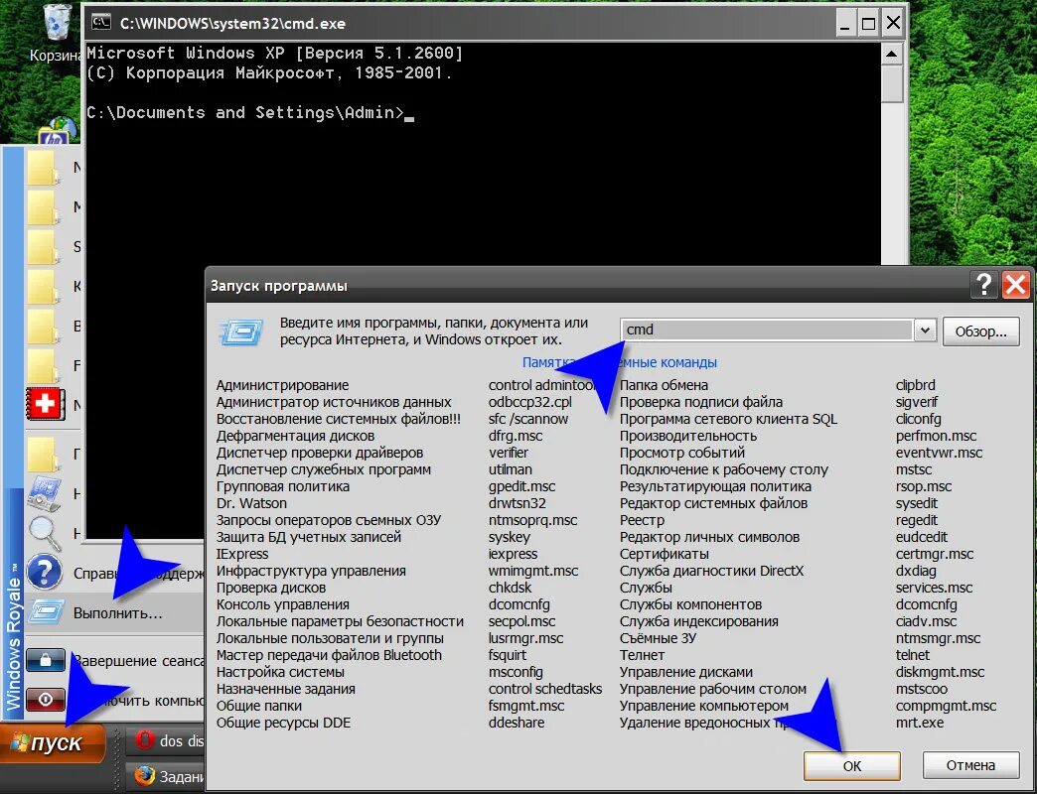Click the command 'mrt.exe'
The width and height of the screenshot is (1037, 794).
920,723
